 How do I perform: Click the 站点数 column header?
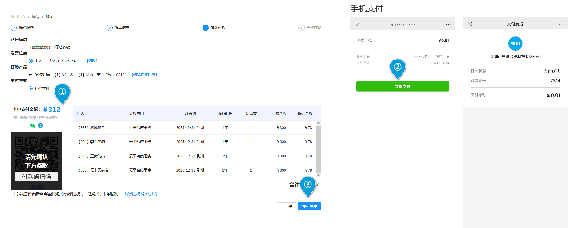251,114
